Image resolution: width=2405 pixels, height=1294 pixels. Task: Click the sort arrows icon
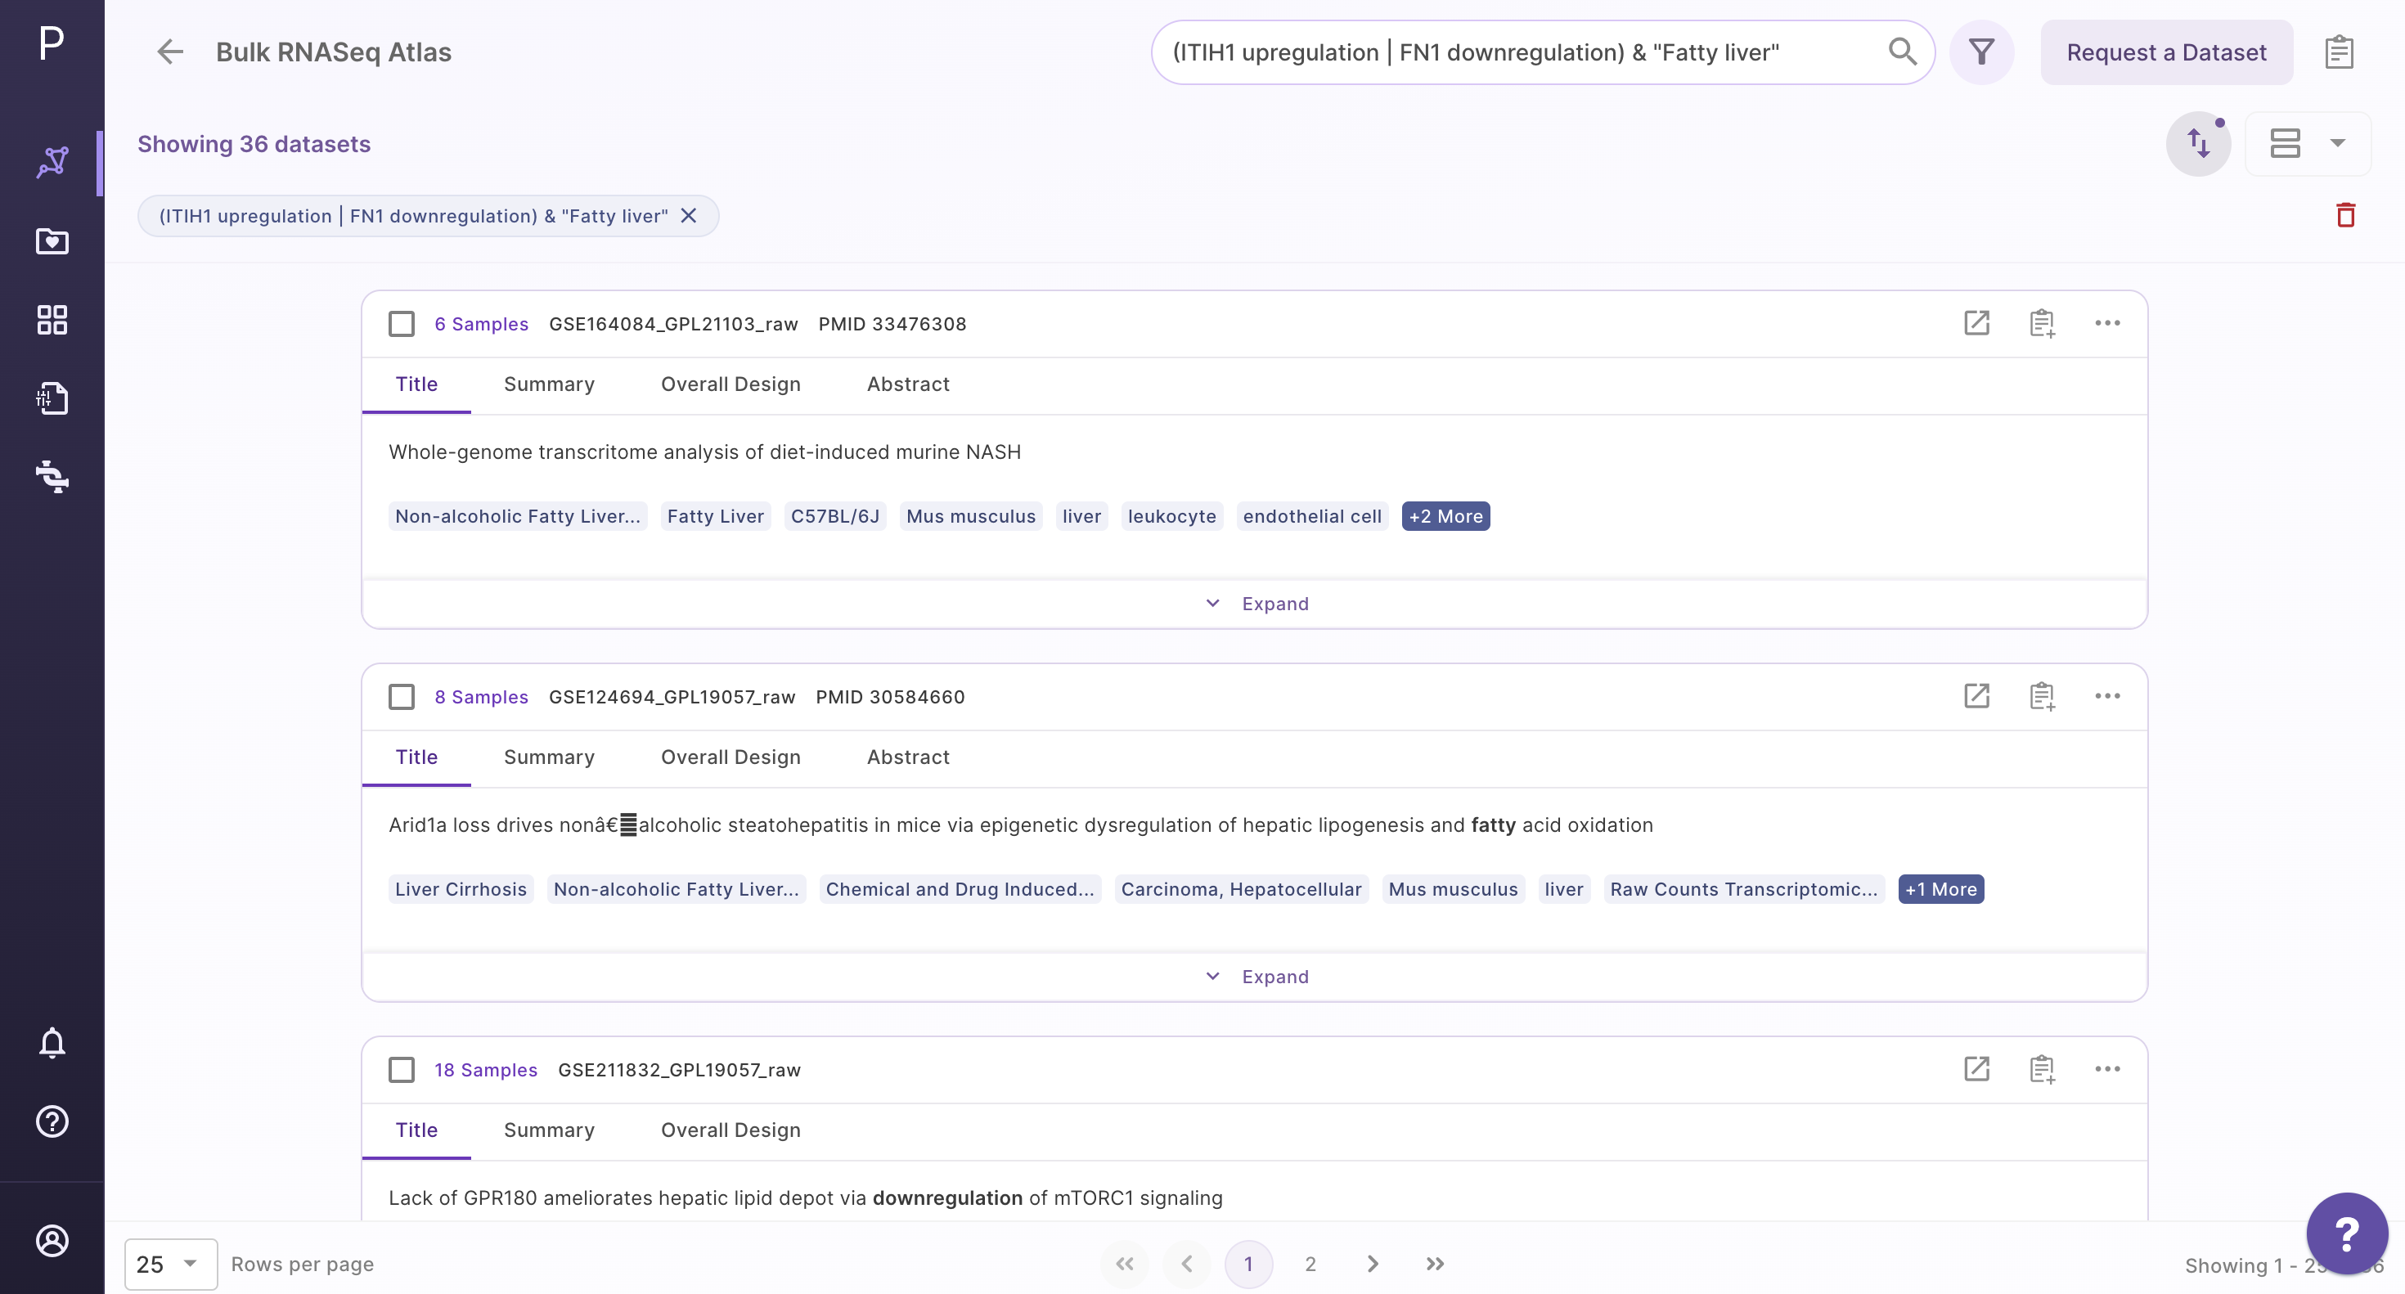click(x=2199, y=144)
